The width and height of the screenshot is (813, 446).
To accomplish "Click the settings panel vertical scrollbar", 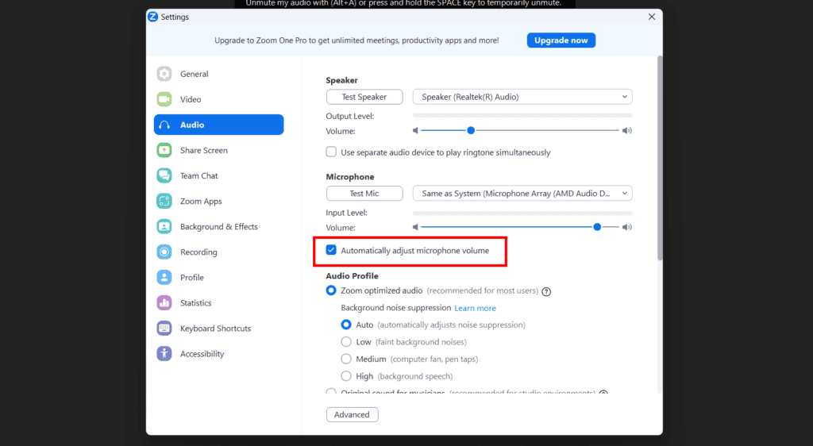I will [659, 159].
